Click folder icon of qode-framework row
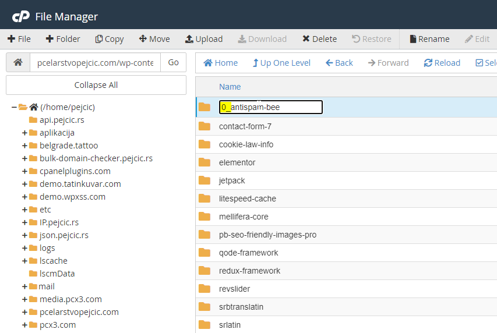497x333 pixels. (x=205, y=253)
